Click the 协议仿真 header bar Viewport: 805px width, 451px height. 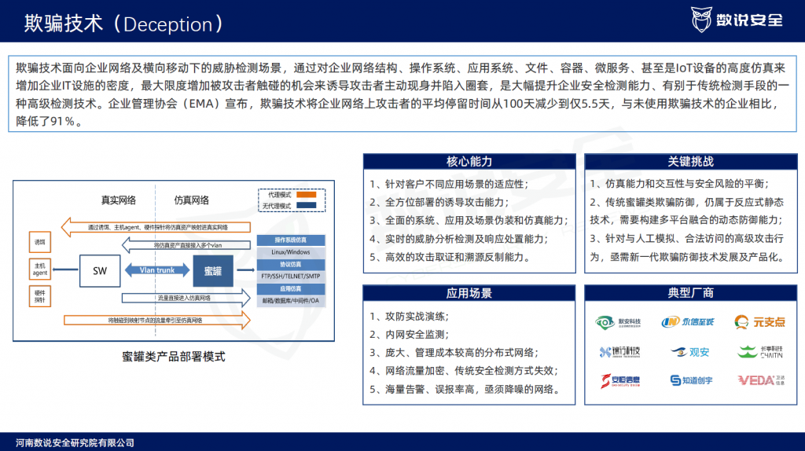[x=291, y=264]
